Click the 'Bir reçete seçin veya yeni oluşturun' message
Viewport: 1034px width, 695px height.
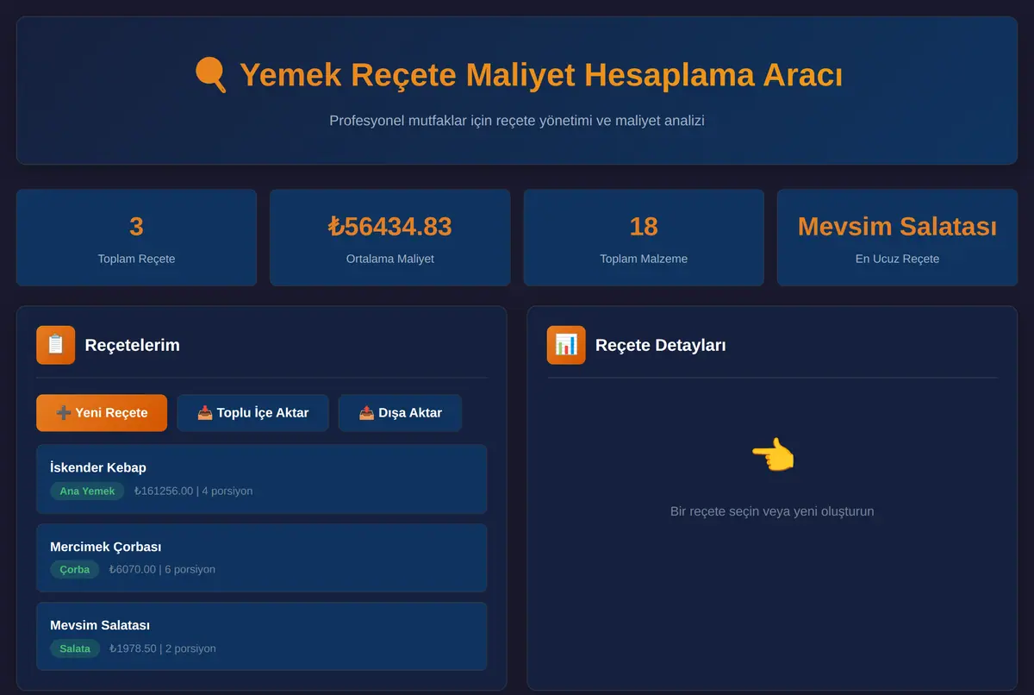772,511
